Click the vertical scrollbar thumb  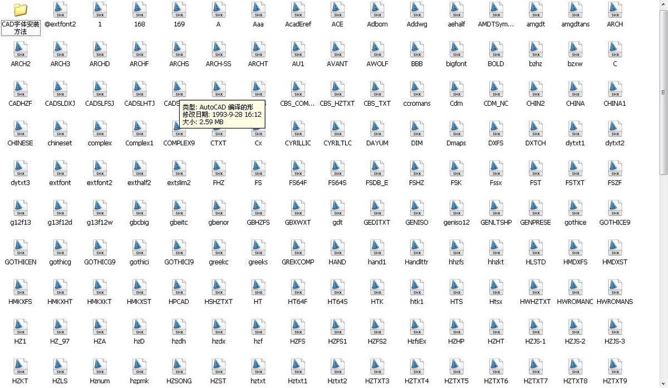click(x=663, y=92)
